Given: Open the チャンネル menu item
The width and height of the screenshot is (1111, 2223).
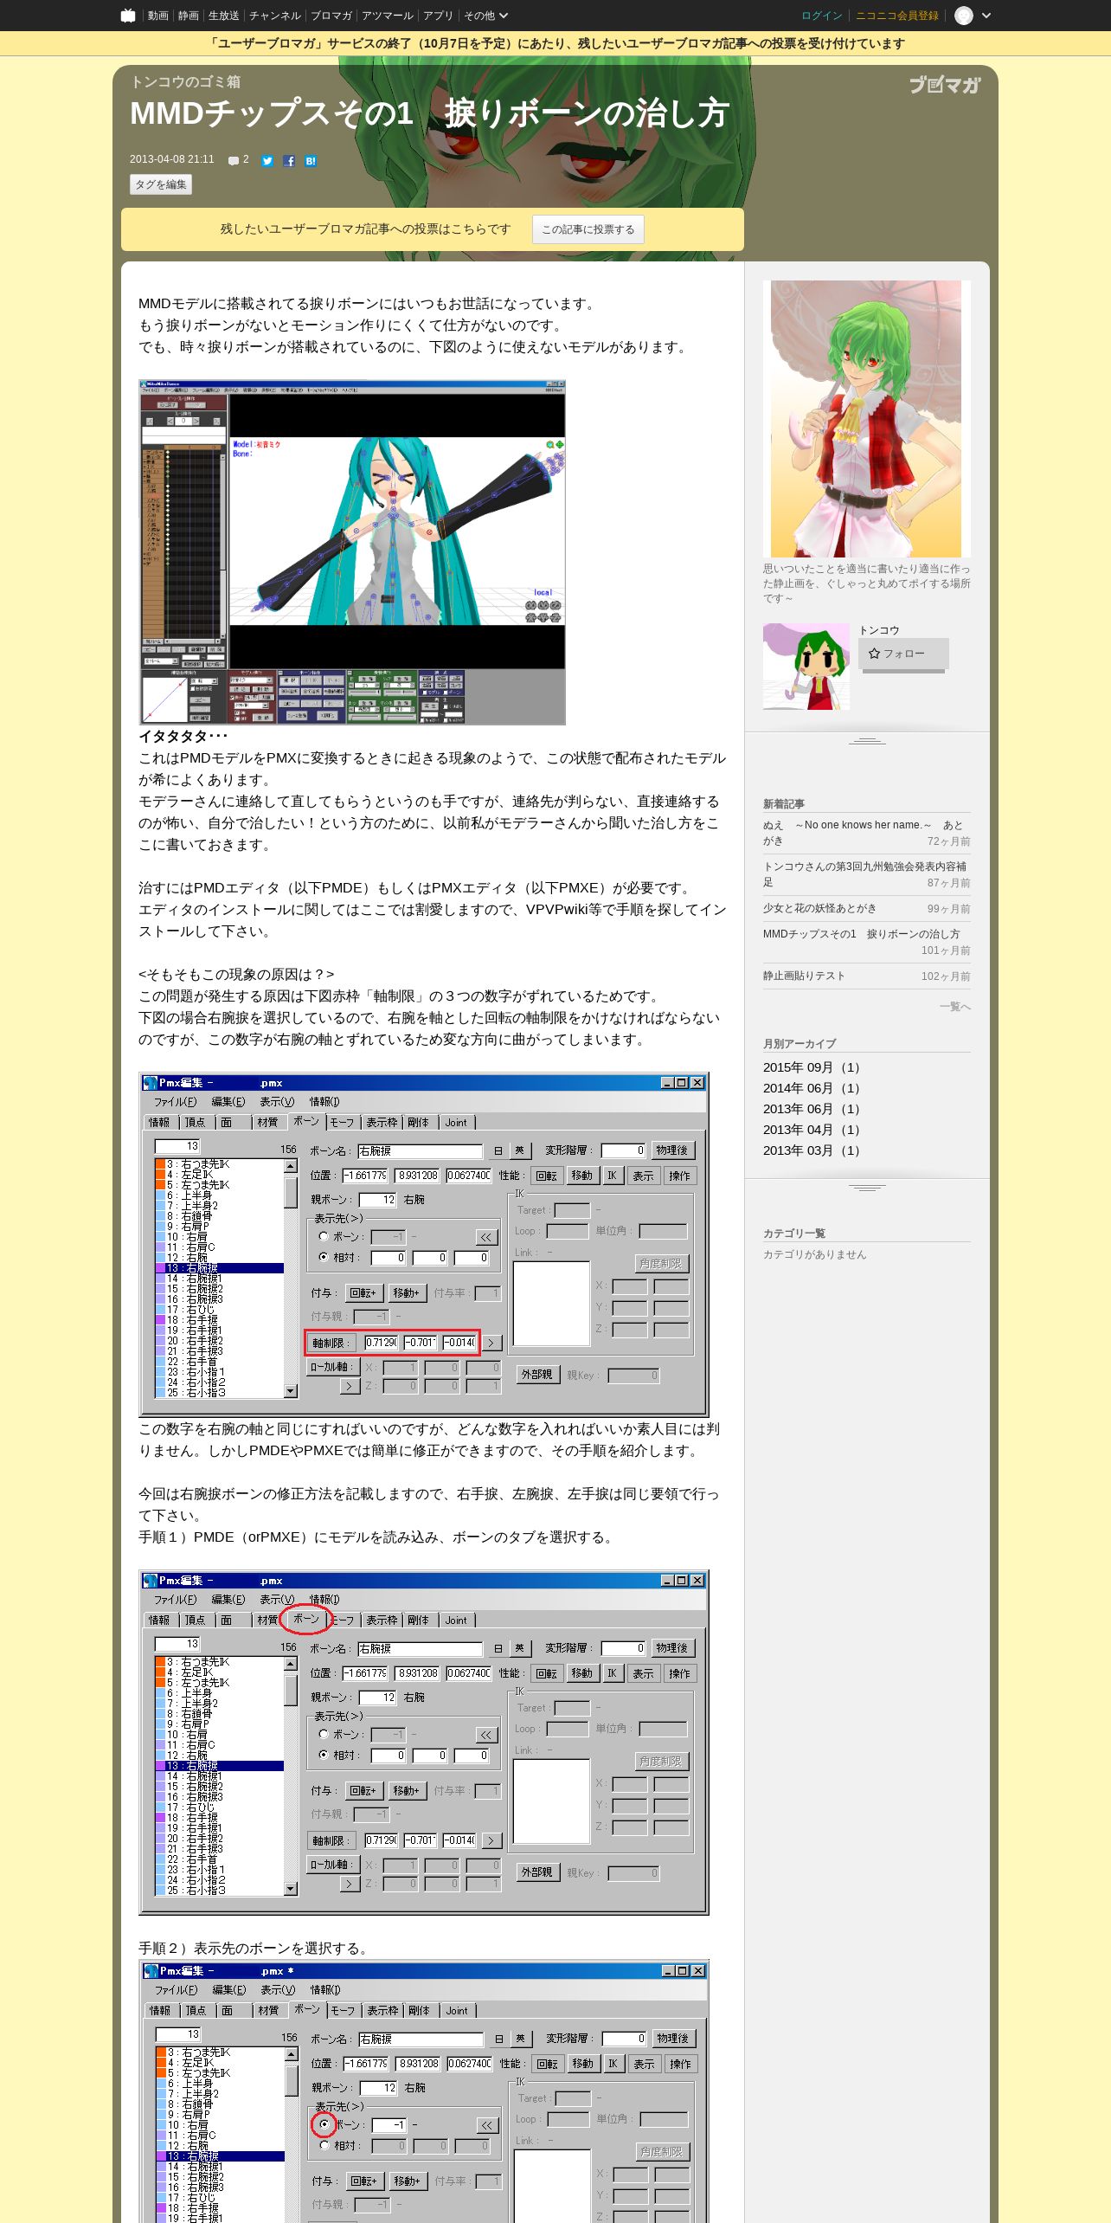Looking at the screenshot, I should [275, 16].
